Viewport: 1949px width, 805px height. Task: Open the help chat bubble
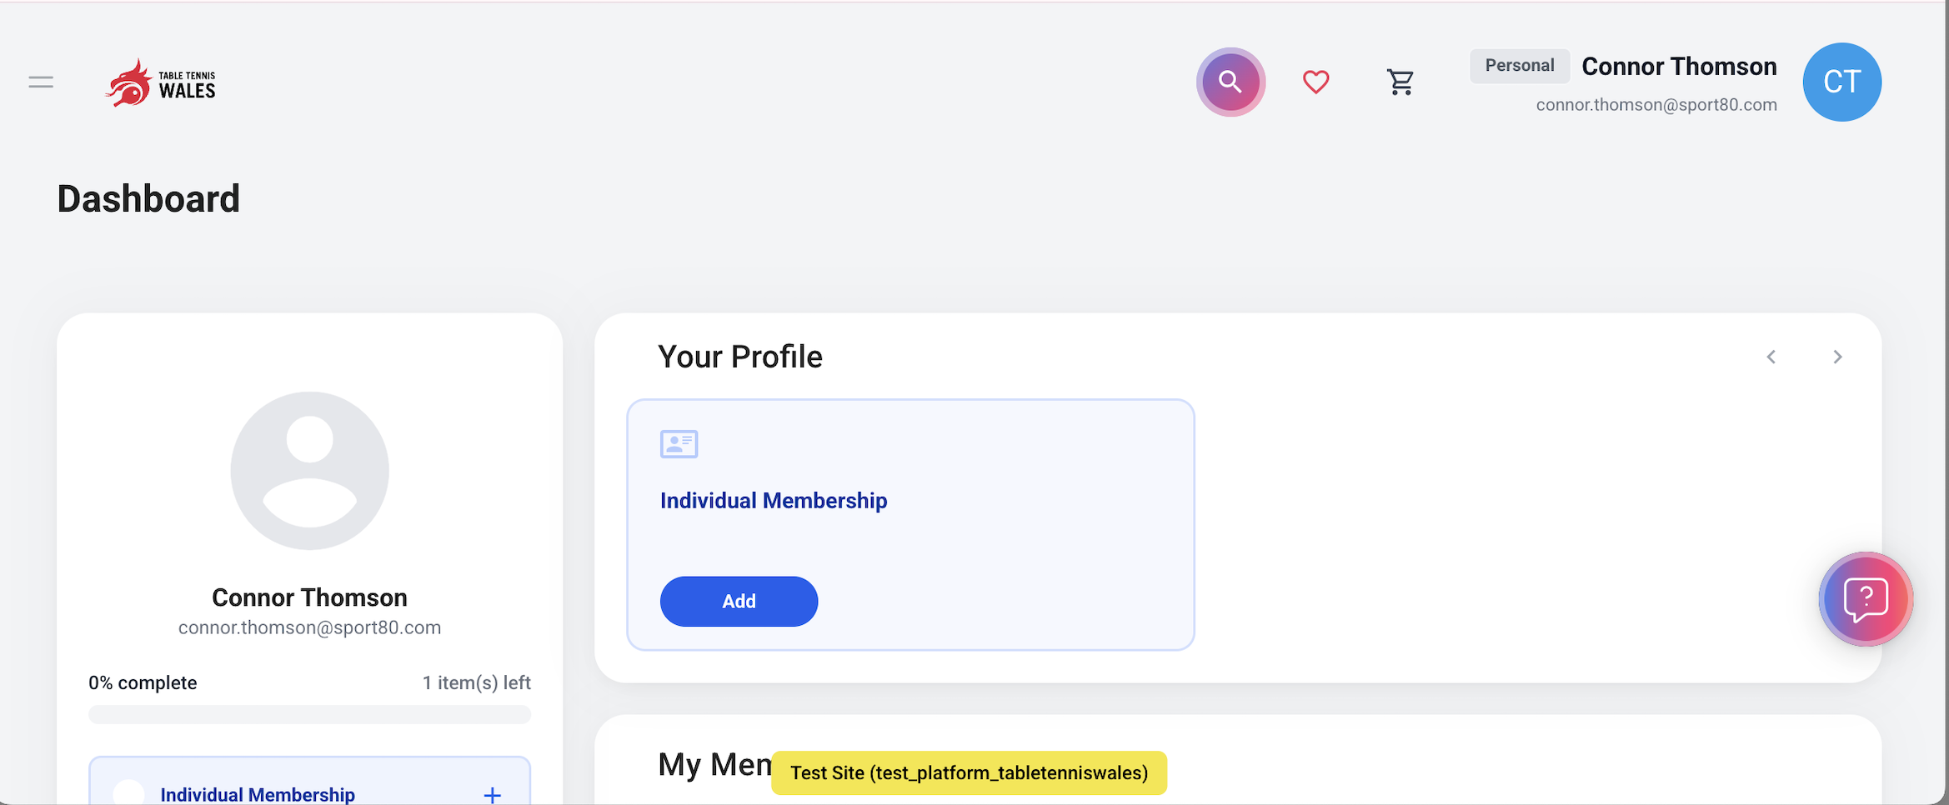click(x=1866, y=598)
